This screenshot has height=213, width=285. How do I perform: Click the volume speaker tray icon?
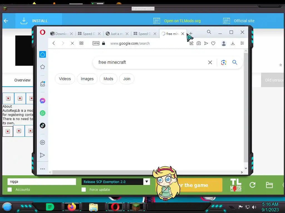(254, 207)
